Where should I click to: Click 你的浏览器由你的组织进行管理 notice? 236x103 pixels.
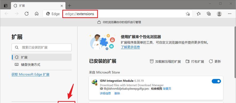(x=122, y=22)
